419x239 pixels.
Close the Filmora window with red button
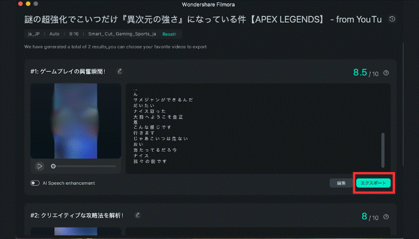pos(20,4)
